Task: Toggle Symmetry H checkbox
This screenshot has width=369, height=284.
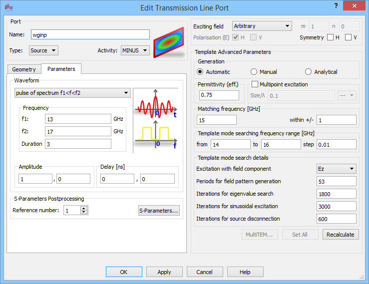Action: [331, 37]
